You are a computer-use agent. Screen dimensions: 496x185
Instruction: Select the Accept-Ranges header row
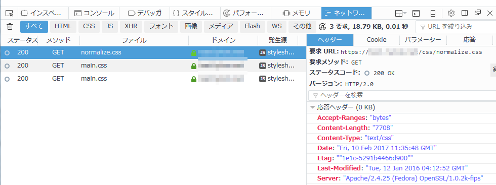click(x=401, y=118)
